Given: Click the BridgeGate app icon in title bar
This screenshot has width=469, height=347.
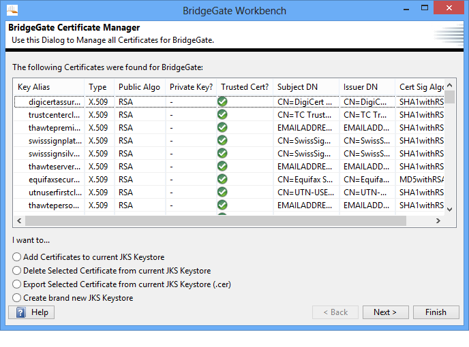Looking at the screenshot, I should (x=12, y=11).
